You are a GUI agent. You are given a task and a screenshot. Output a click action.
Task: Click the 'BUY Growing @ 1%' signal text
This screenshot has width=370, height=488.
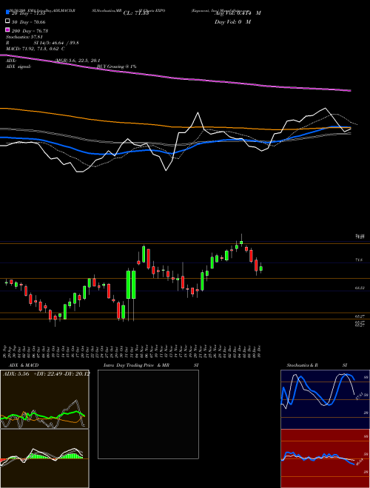116,67
